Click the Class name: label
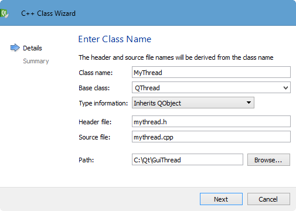 pyautogui.click(x=96, y=73)
